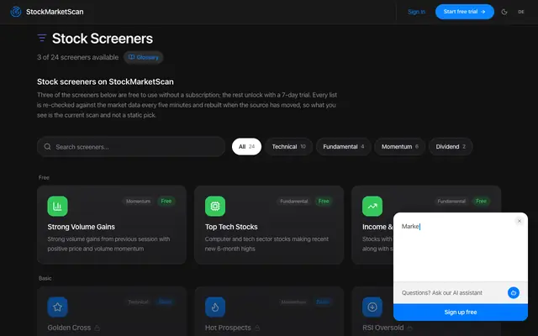Open the RSI Oversold screener title
This screenshot has height=336, width=538.
point(383,328)
